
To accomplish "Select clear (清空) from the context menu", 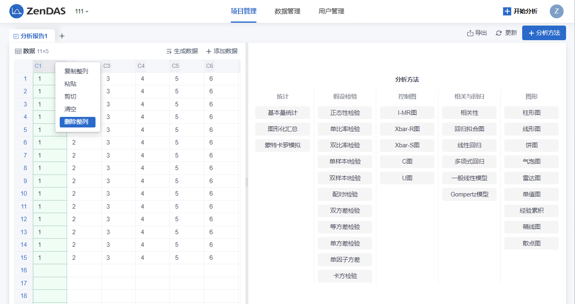I will [70, 109].
